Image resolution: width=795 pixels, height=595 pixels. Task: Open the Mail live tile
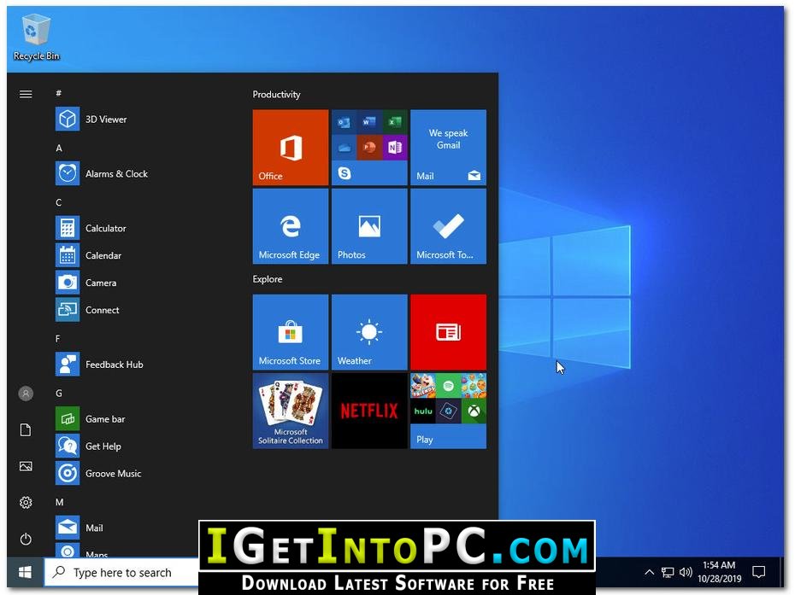[448, 148]
